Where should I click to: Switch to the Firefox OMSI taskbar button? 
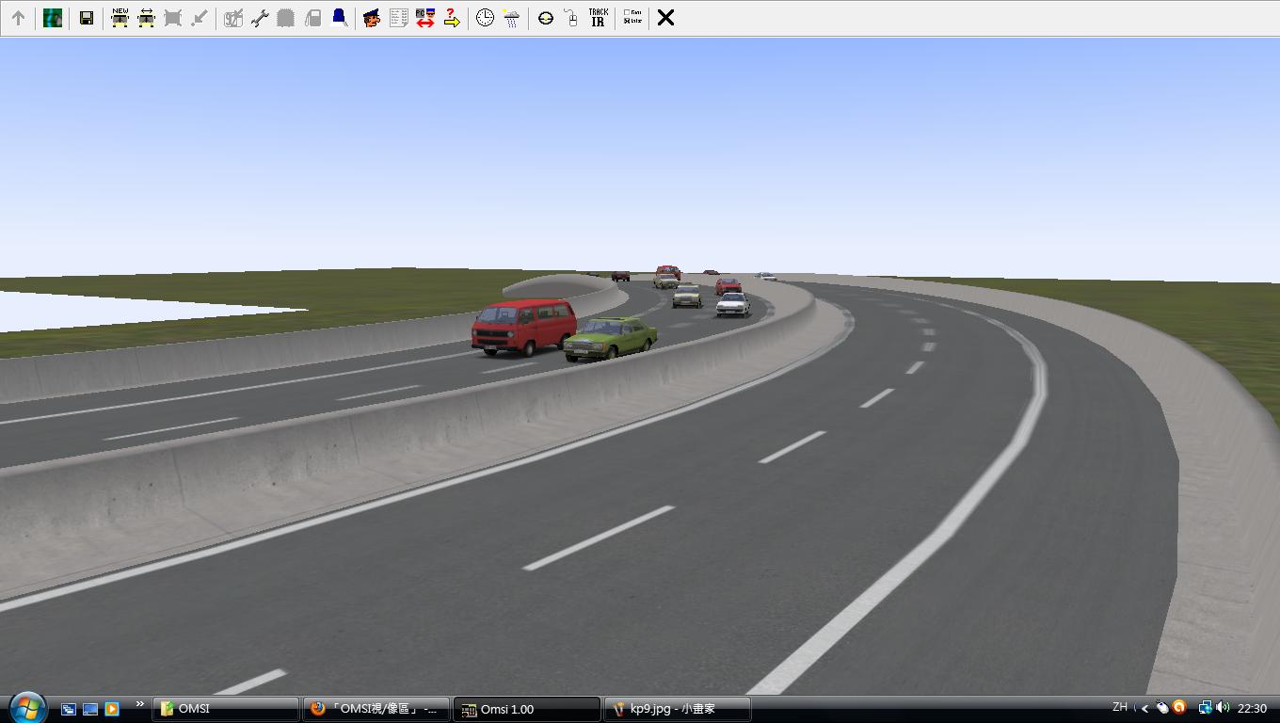click(x=376, y=709)
